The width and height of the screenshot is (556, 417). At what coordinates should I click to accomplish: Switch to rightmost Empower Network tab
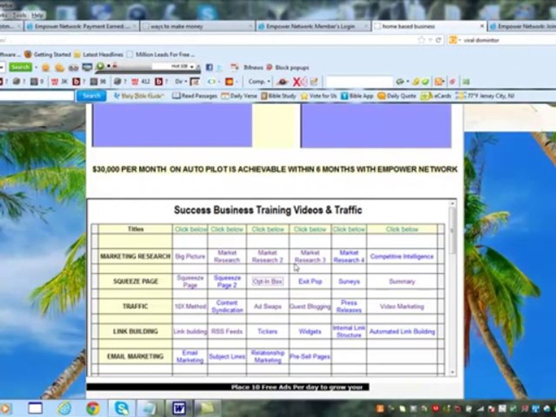click(x=522, y=26)
